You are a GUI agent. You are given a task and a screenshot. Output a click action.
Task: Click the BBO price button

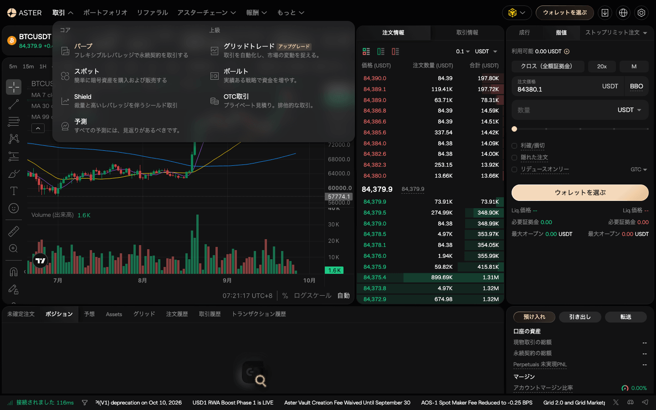click(636, 87)
